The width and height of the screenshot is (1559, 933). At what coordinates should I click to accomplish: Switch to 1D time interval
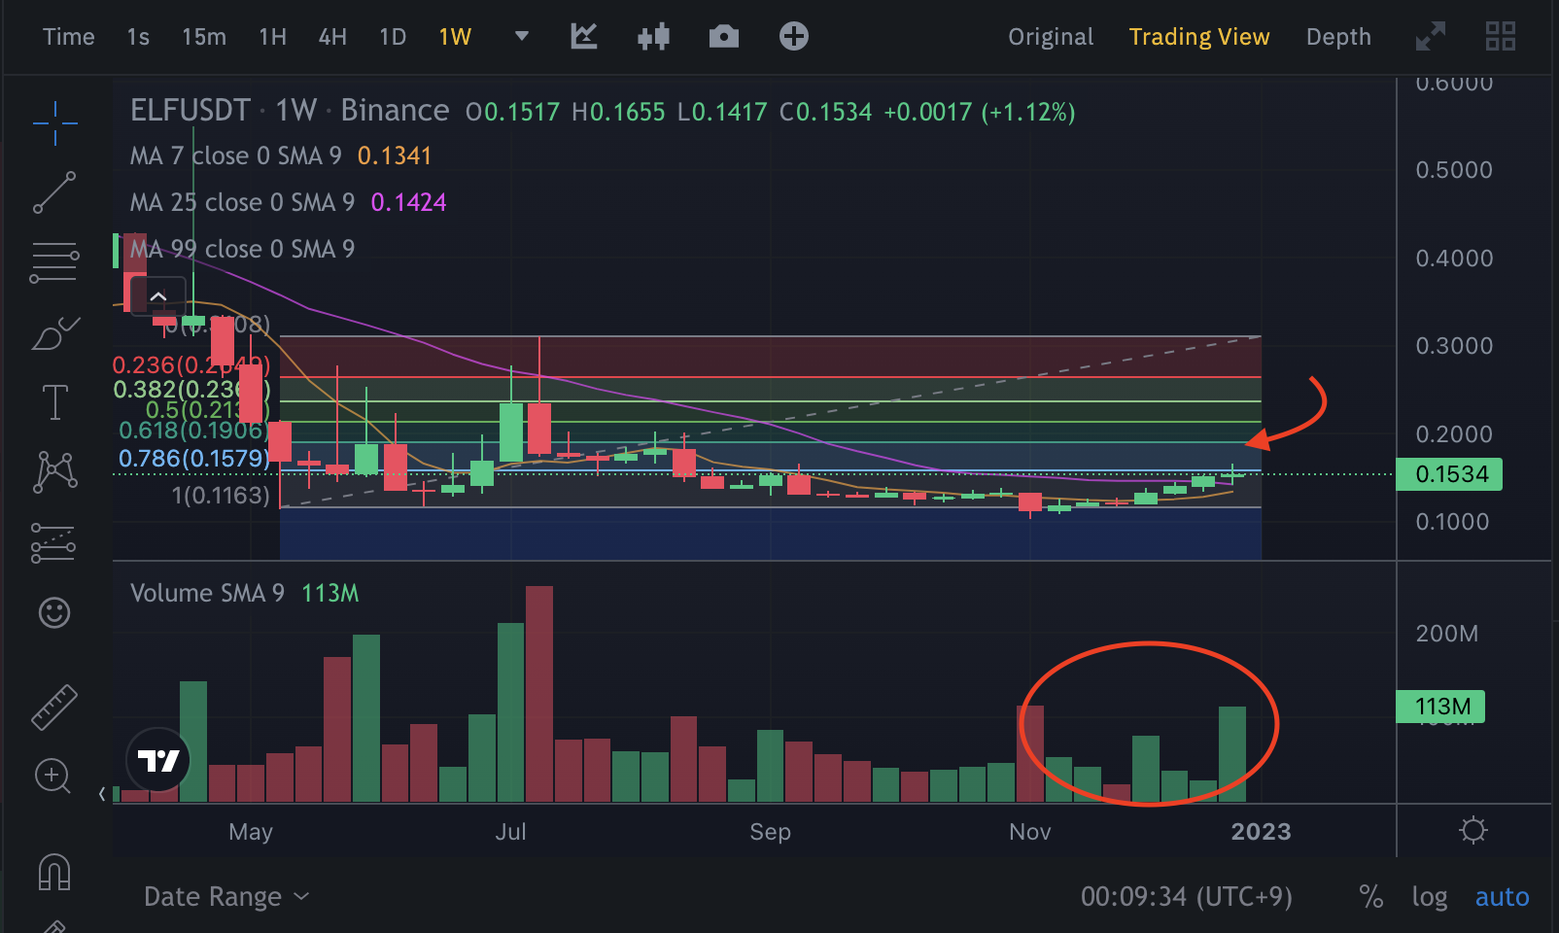[x=393, y=37]
